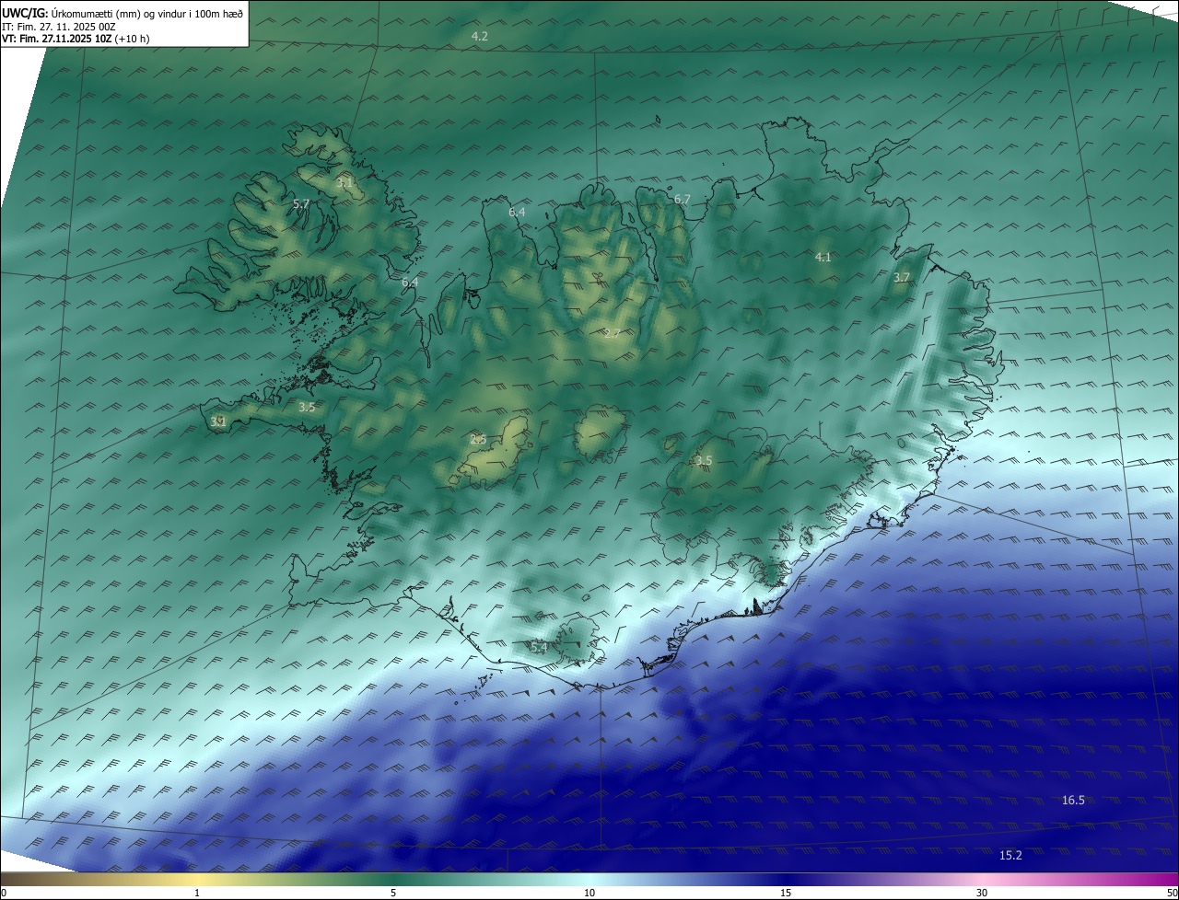Click the title line 'UWC/IG: Úrkomumætti (mm) og vindur í 100m hæð'
1179x900 pixels.
click(x=123, y=13)
